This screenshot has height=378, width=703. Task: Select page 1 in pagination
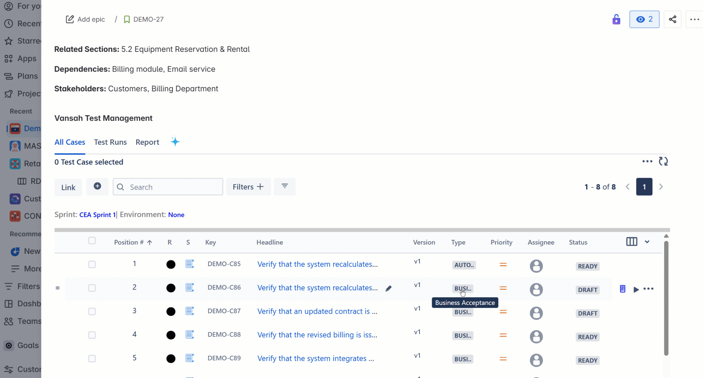pyautogui.click(x=644, y=187)
